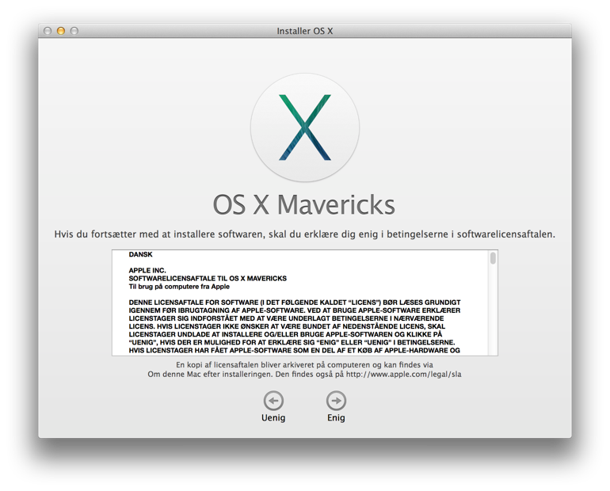Screen dimensions: 610x491
Task: Click the 'OS X Mavericks' title text
Action: 304,204
